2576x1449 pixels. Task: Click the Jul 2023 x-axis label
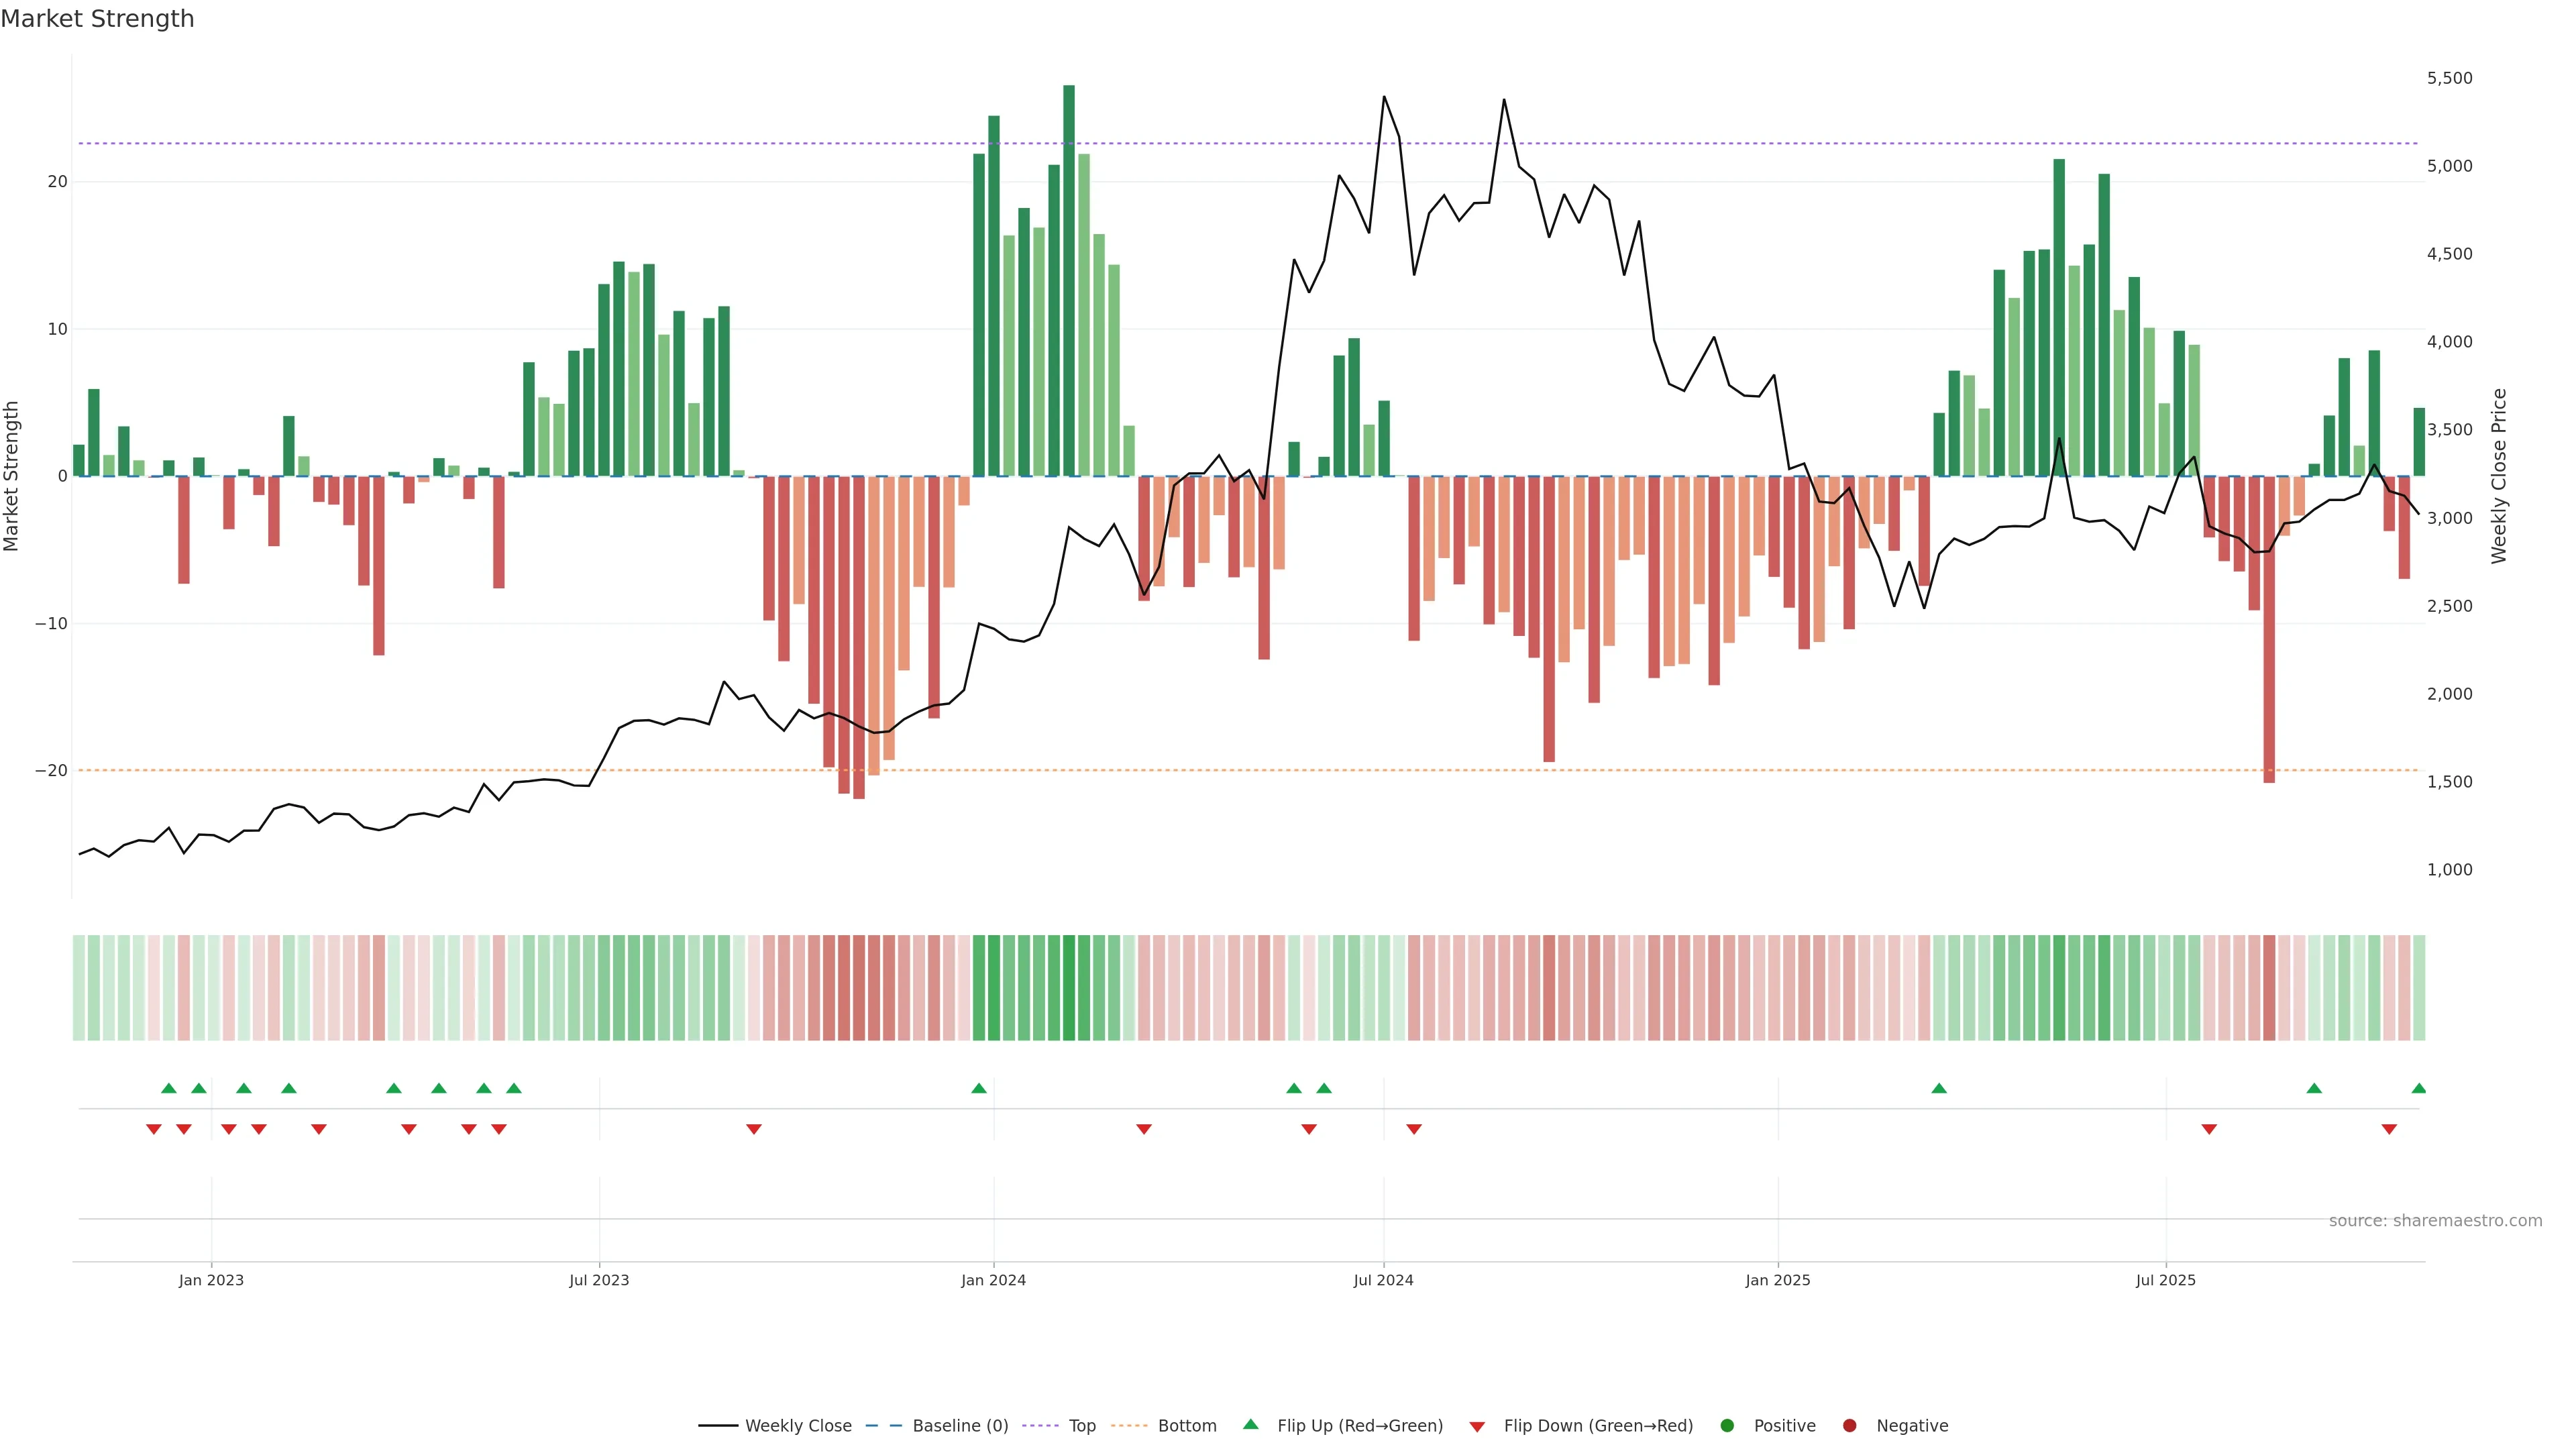click(599, 1280)
